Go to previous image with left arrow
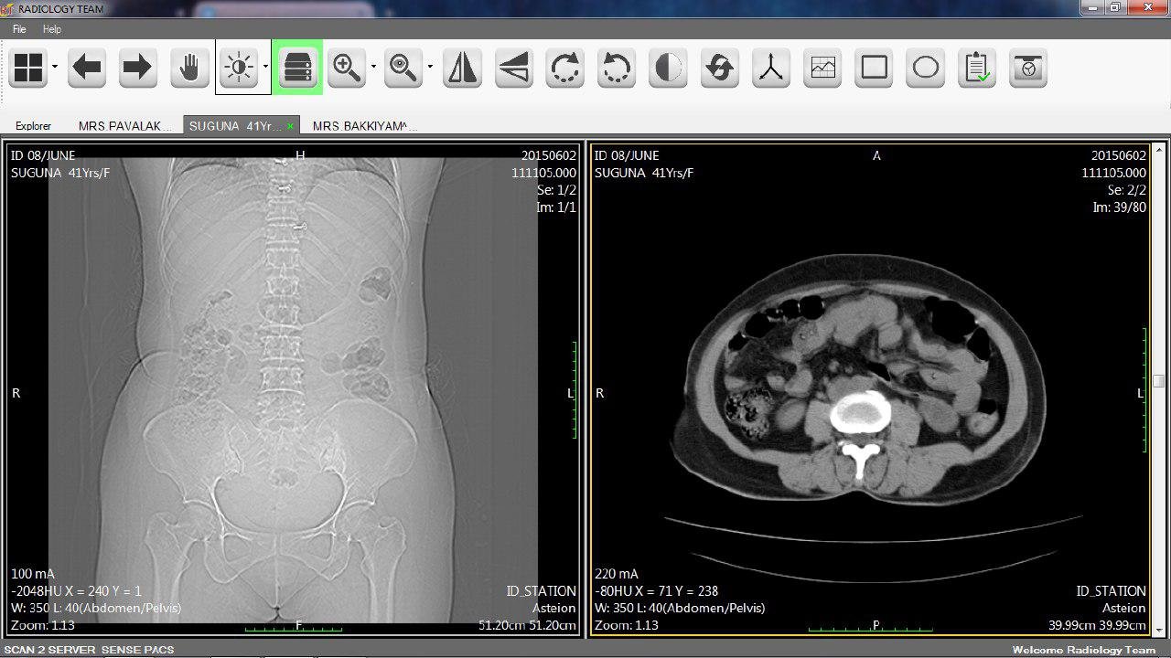1171x658 pixels. (x=87, y=69)
